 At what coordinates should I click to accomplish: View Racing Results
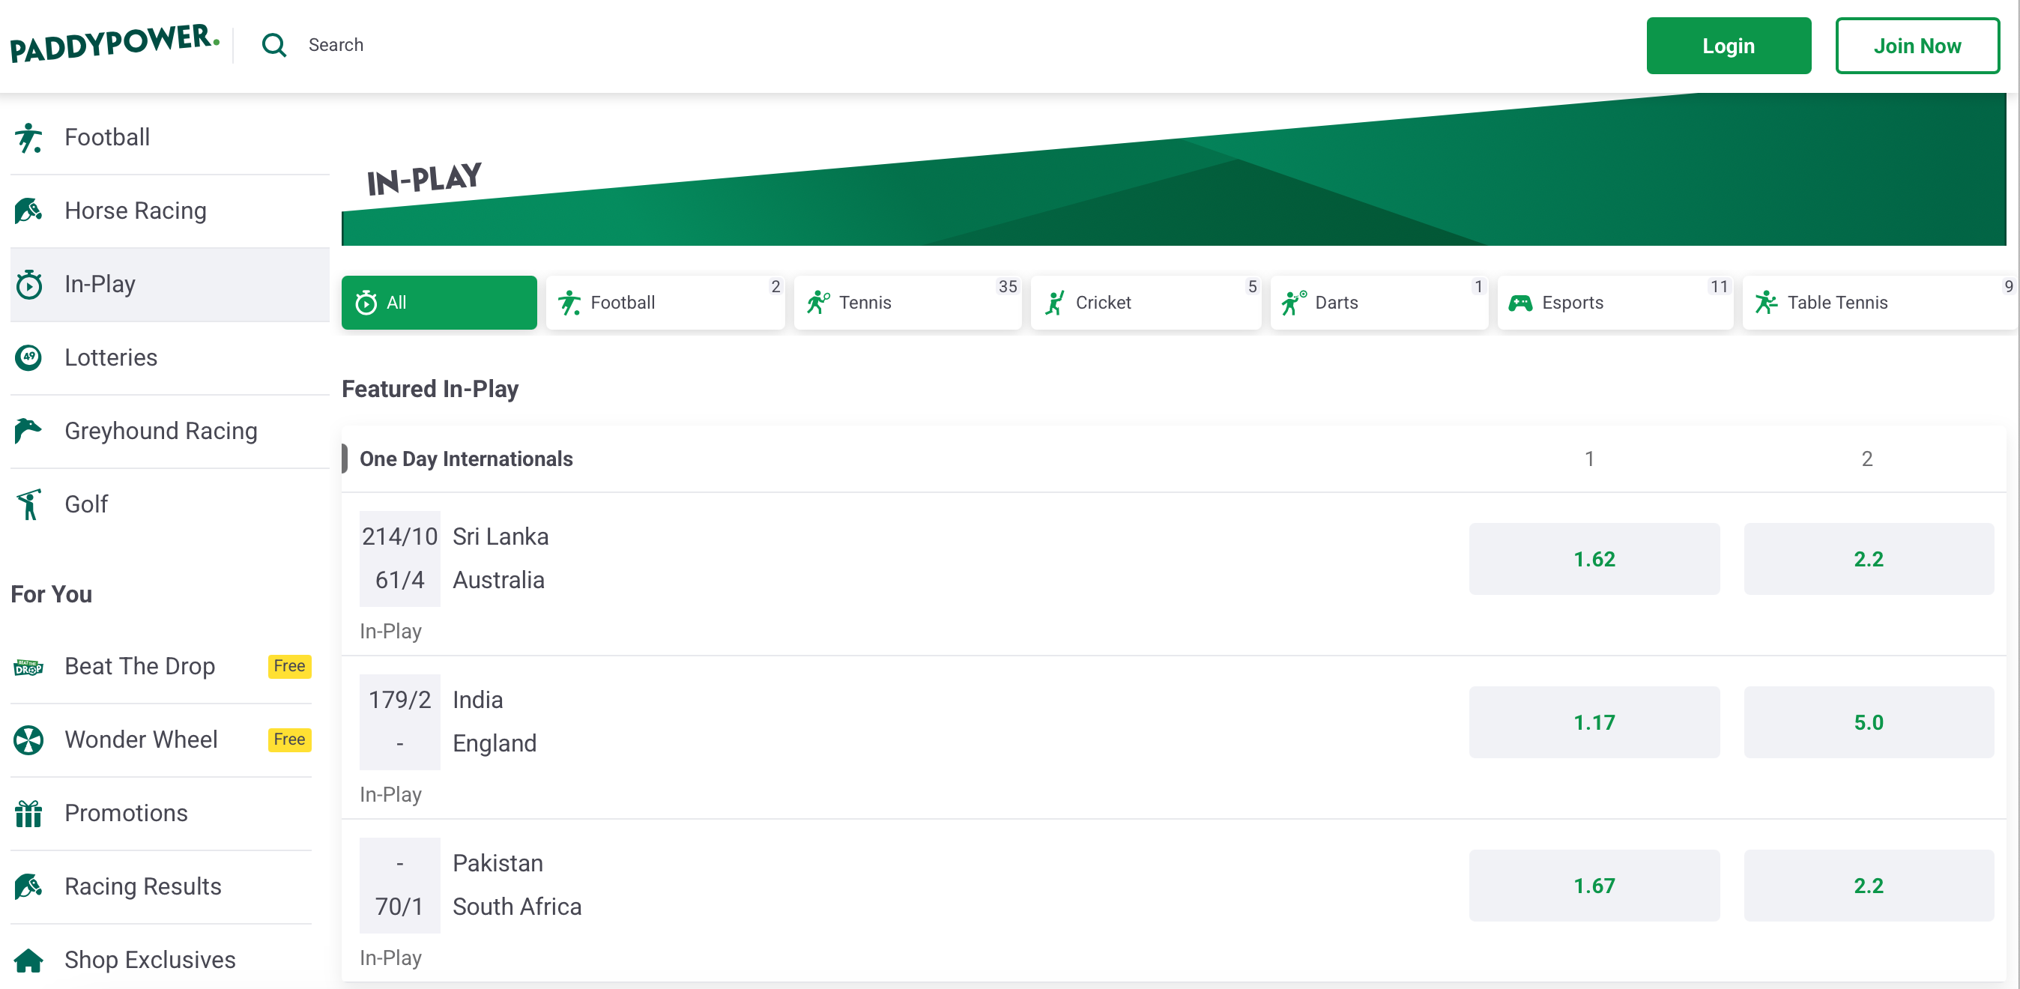pos(162,887)
